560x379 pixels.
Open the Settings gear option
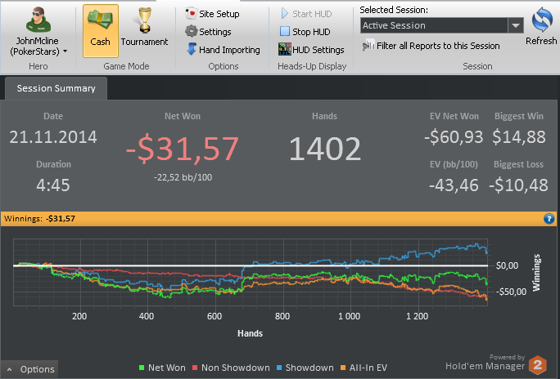click(209, 32)
